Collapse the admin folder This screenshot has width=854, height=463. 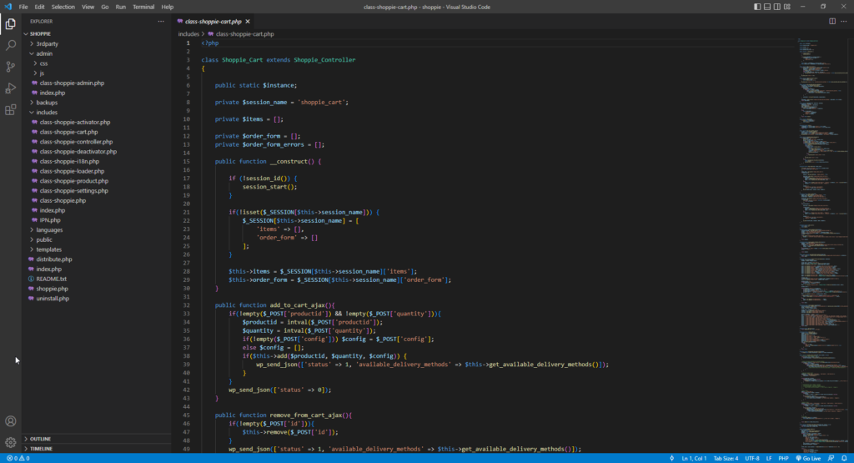(97, 53)
